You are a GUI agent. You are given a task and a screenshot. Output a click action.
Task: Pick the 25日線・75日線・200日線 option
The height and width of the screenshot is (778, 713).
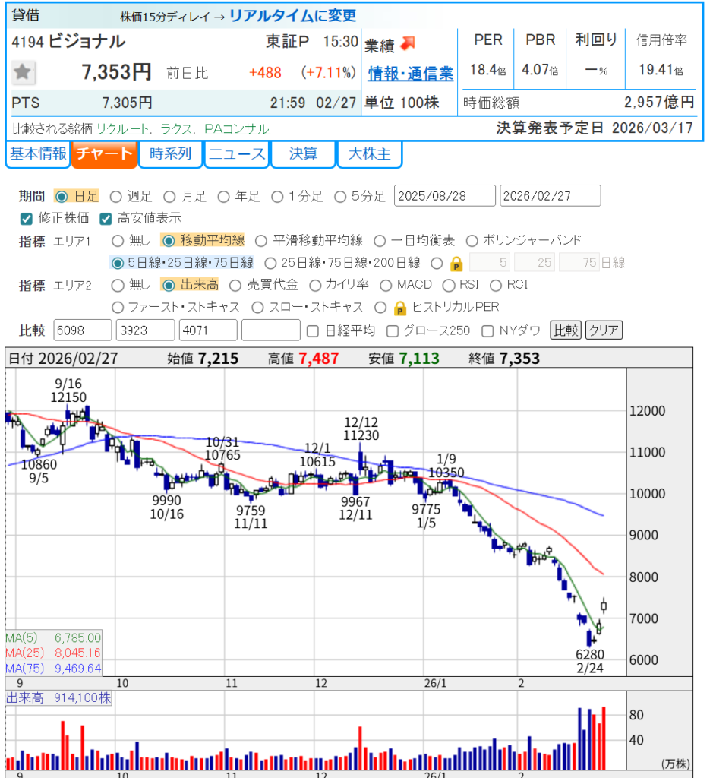coord(270,264)
